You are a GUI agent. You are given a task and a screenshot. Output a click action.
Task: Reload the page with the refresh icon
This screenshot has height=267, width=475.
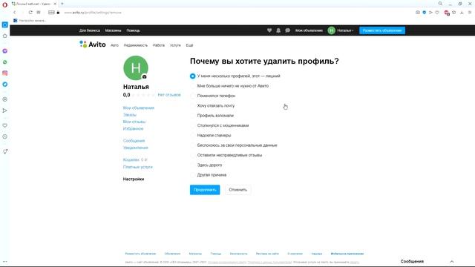(30, 13)
